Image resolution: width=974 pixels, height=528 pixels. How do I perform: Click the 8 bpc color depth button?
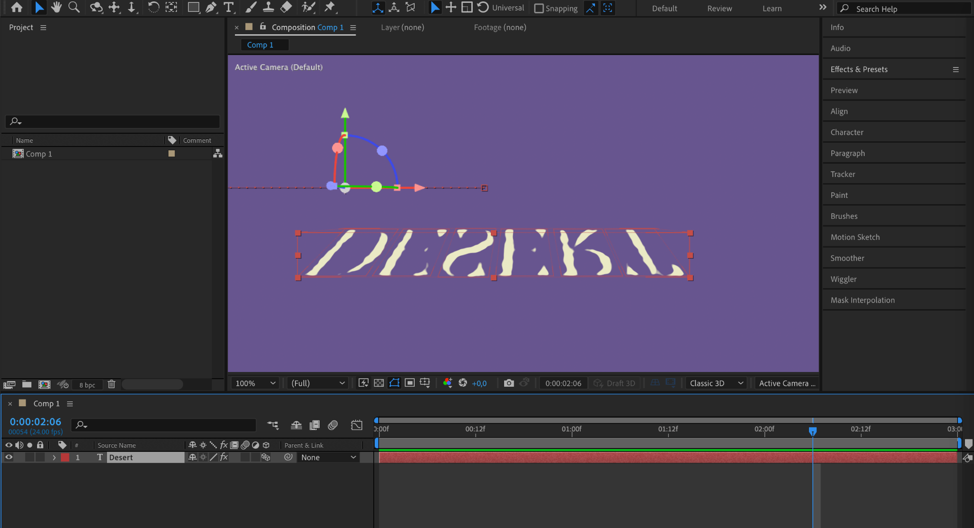[87, 385]
